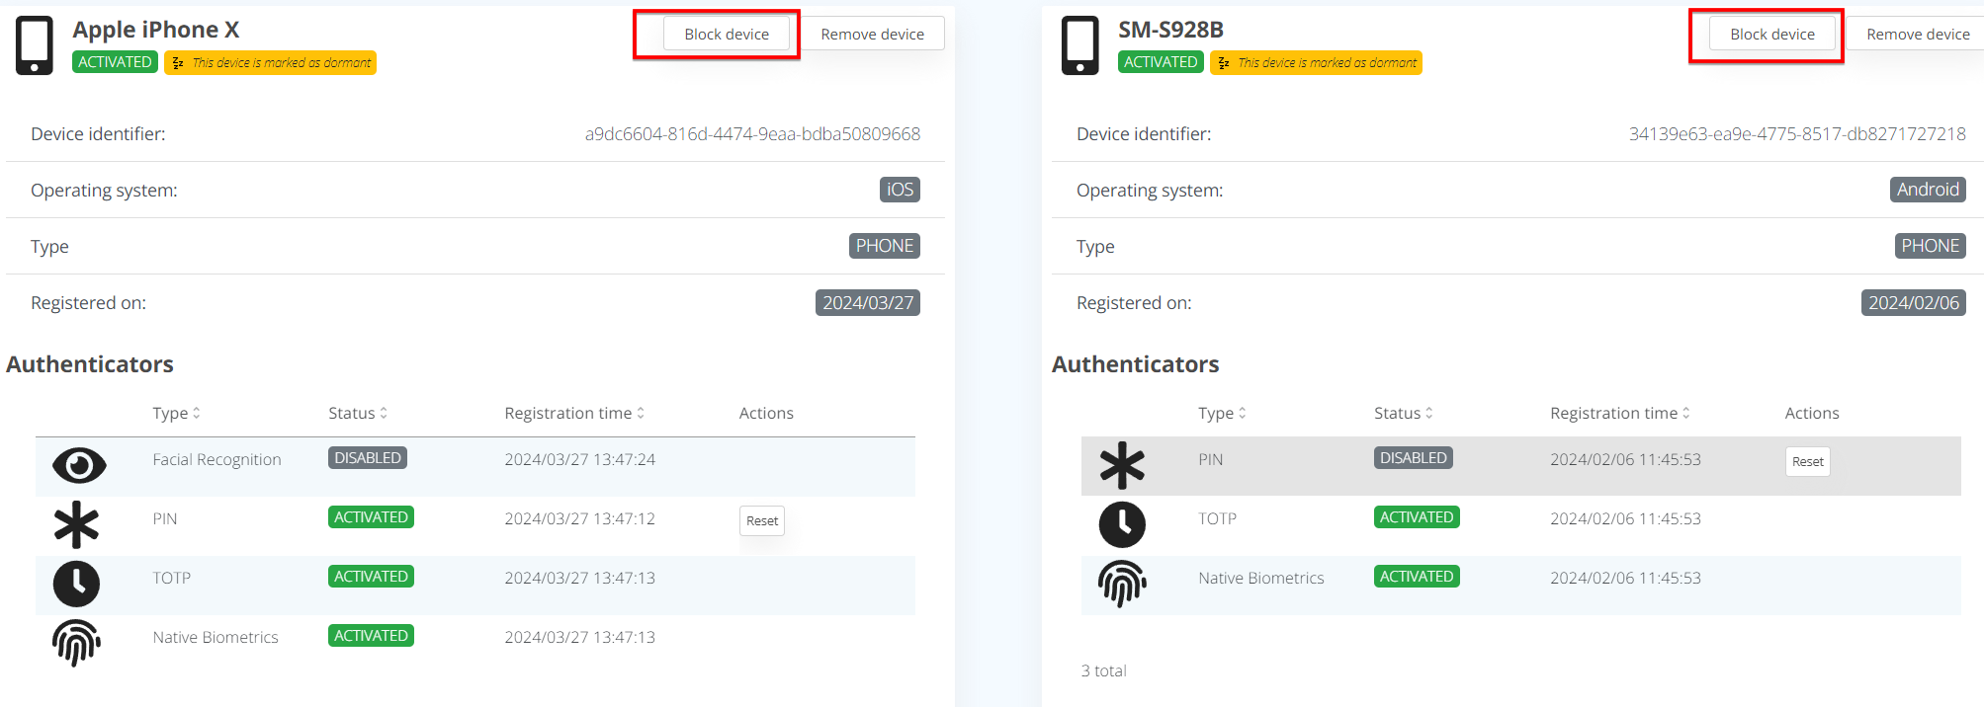Reset the PIN on Apple iPhone X

point(762,520)
